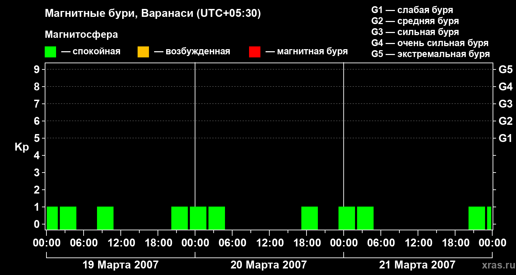Screen dimensions: 516x275
Task: Click the 'G3 — сильная буря' legend line
Action: [x=415, y=32]
